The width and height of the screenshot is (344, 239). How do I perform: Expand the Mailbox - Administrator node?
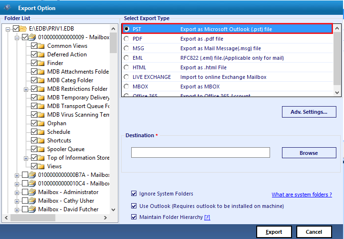17,193
